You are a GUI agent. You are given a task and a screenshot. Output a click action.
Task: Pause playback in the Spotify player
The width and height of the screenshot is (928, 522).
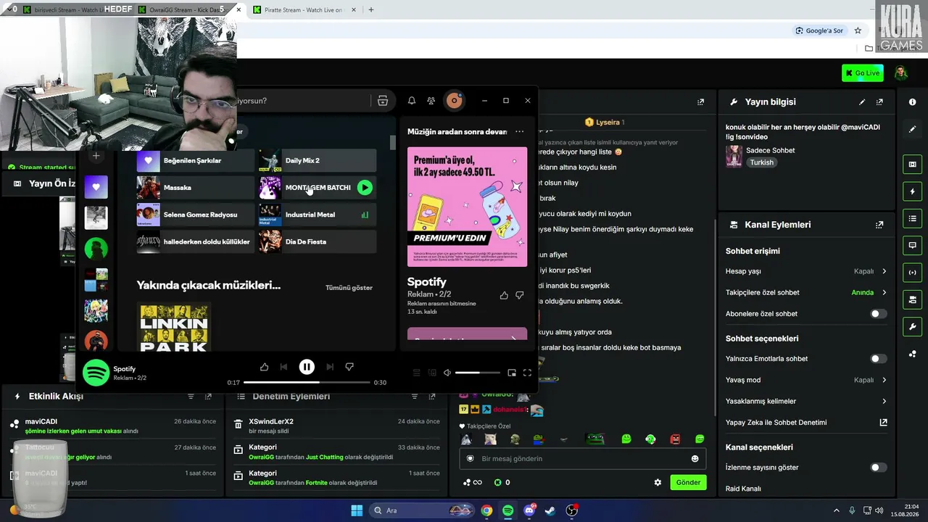click(307, 367)
